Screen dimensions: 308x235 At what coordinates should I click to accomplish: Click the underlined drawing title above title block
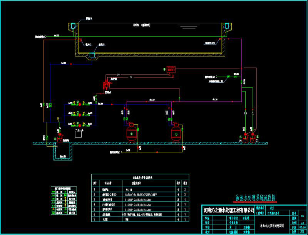pos(256,198)
